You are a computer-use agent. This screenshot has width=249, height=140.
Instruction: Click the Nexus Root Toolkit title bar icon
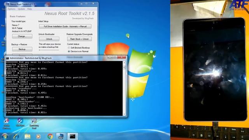click(x=8, y=4)
